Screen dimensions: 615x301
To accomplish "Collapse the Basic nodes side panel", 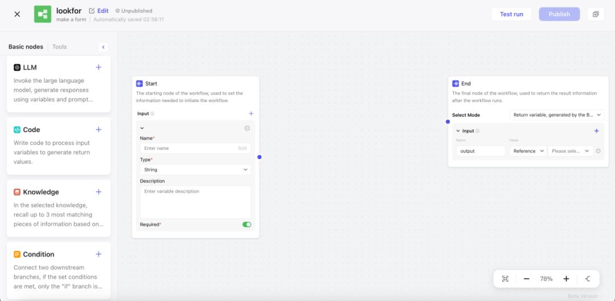I will coord(103,47).
